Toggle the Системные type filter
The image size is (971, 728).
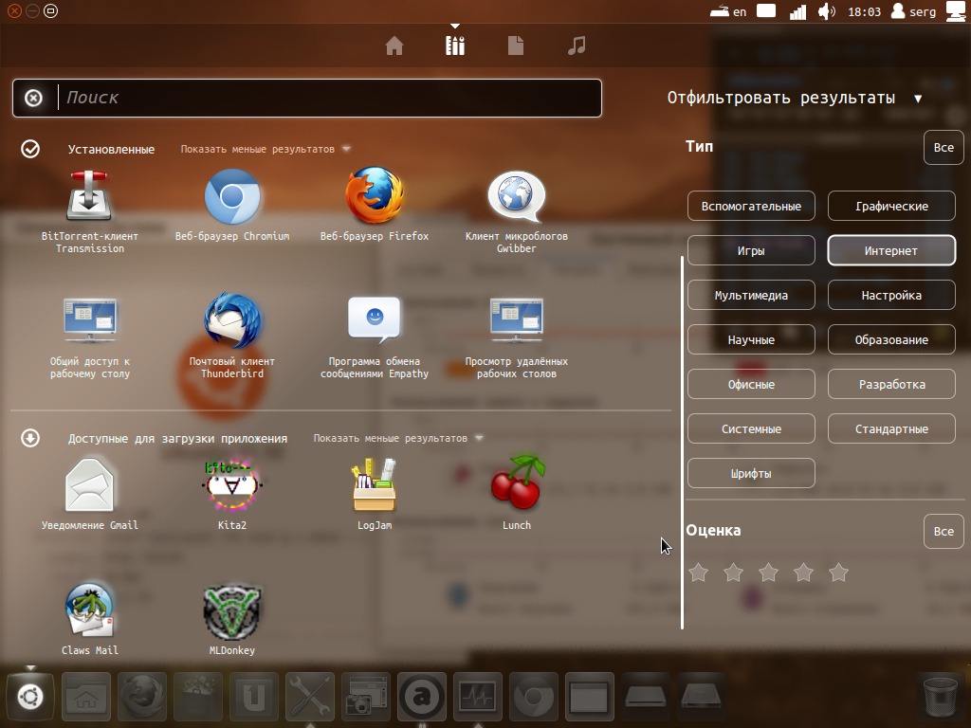click(x=751, y=429)
